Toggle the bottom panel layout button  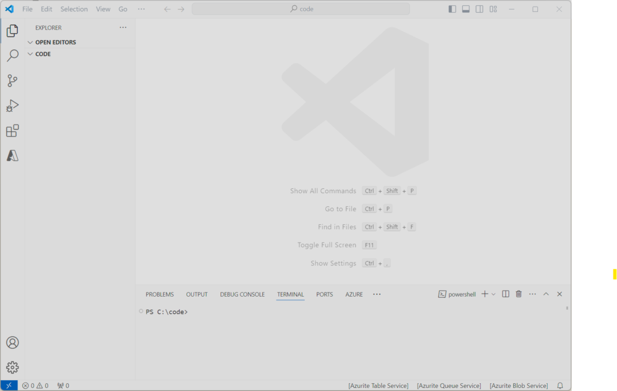point(466,9)
